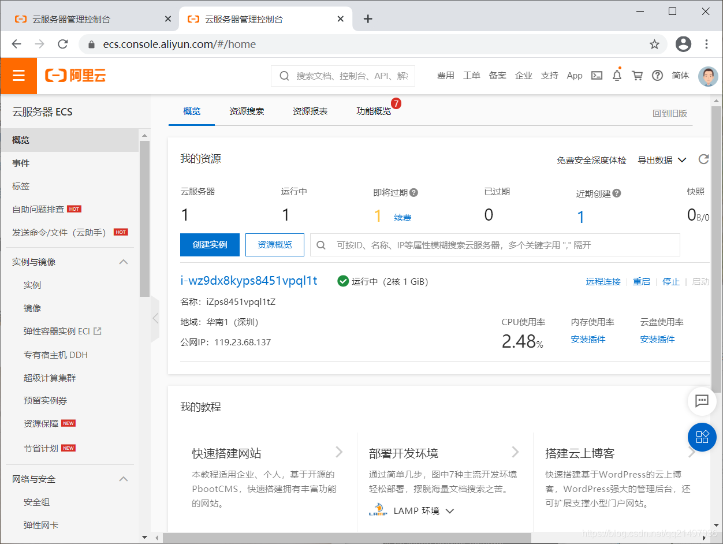
Task: Open Cloud Shell terminal icon
Action: pyautogui.click(x=597, y=76)
